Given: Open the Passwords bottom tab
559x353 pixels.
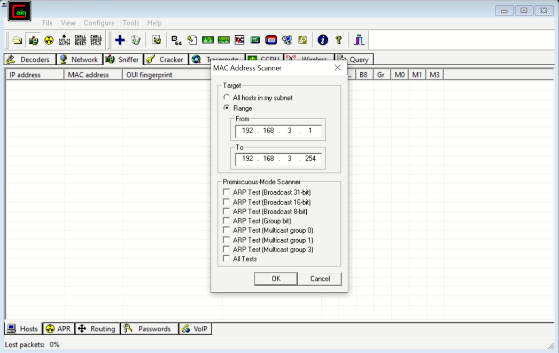Looking at the screenshot, I should coord(149,328).
